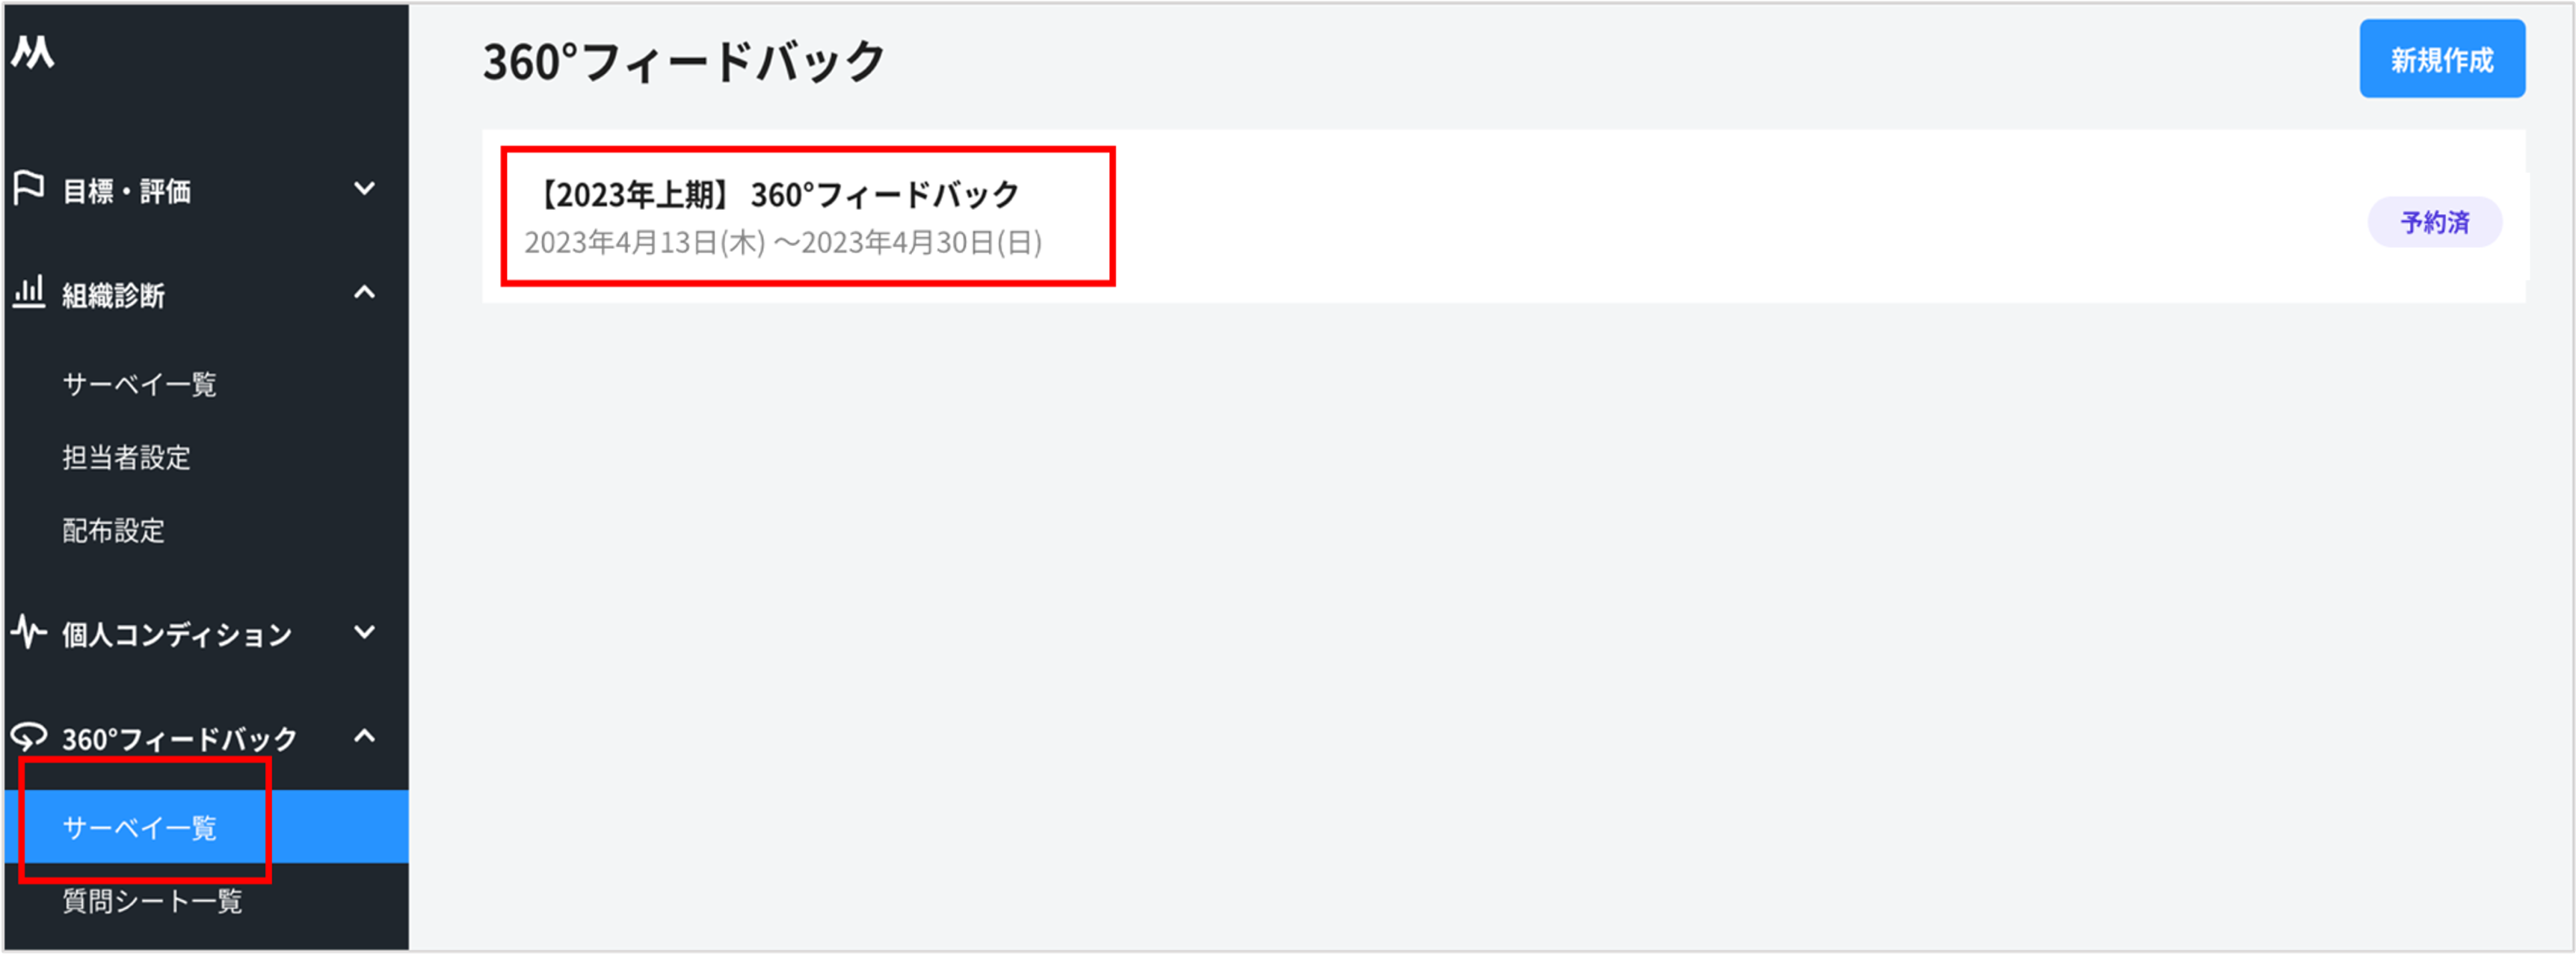The image size is (2576, 959).
Task: Open the 【2023年上期】360°フィードバック survey
Action: 778,195
